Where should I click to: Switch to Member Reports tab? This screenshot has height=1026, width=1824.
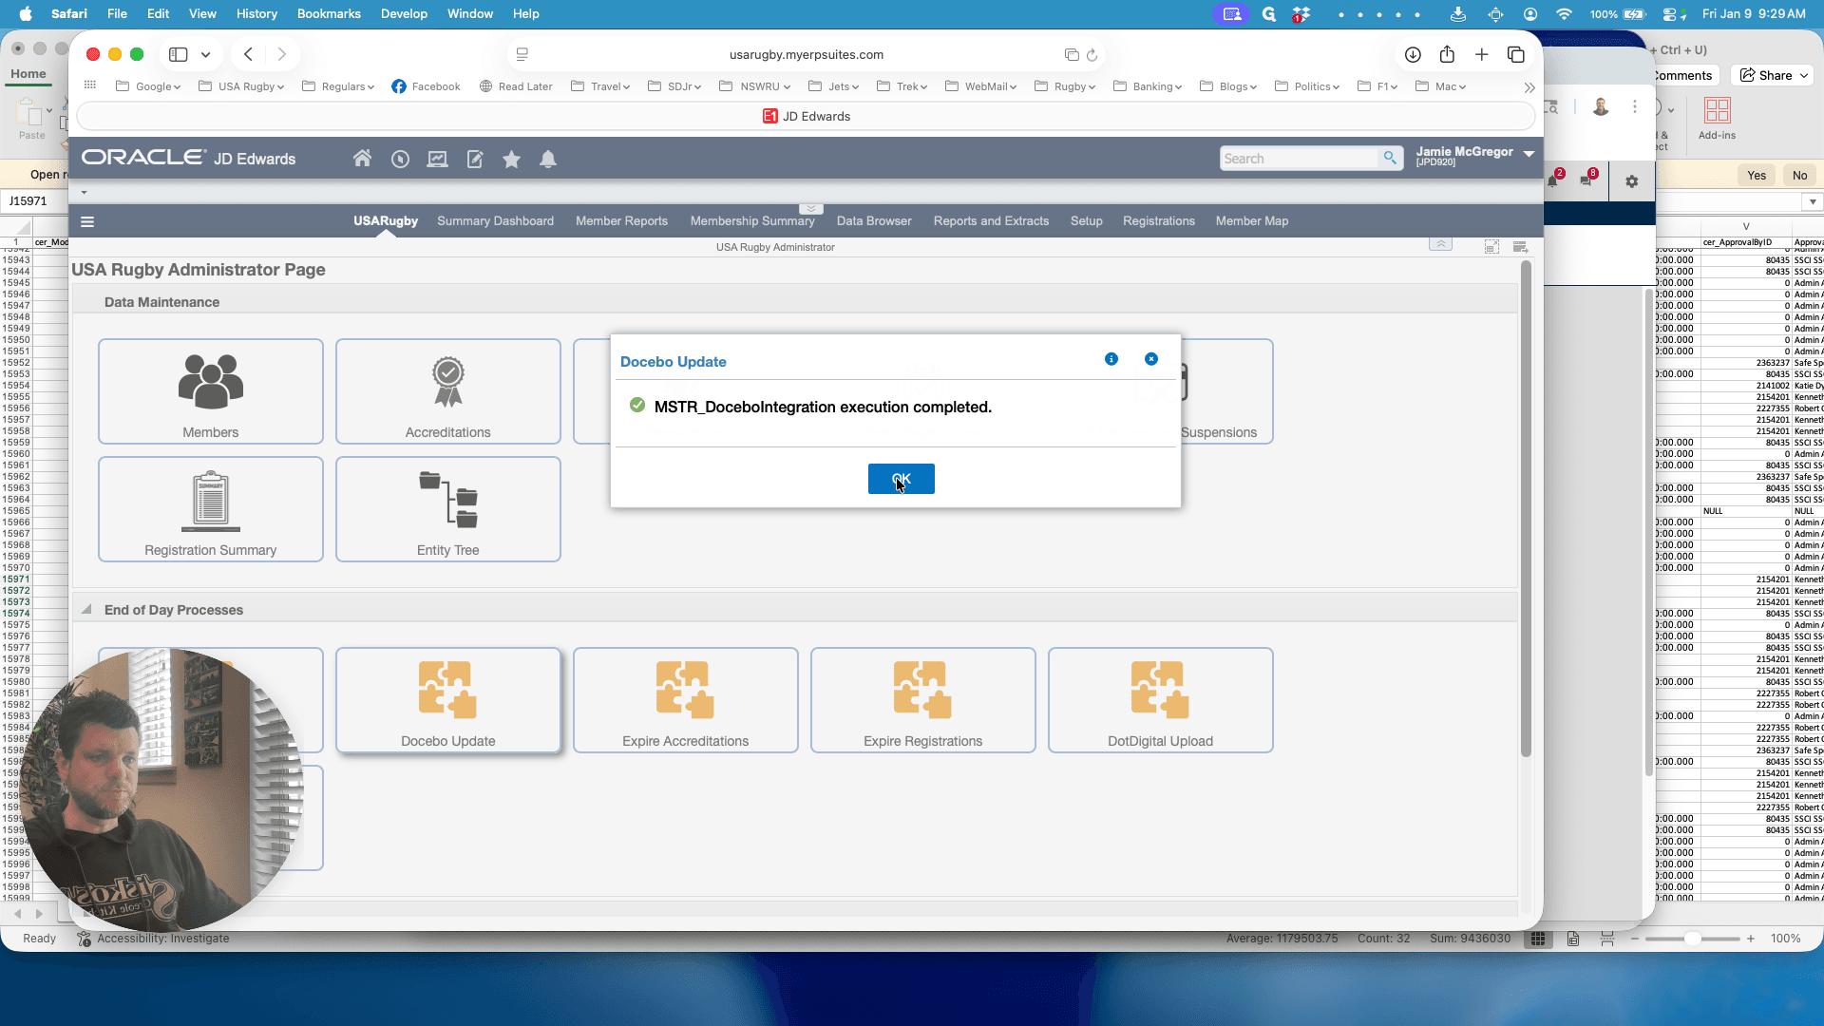pyautogui.click(x=621, y=221)
